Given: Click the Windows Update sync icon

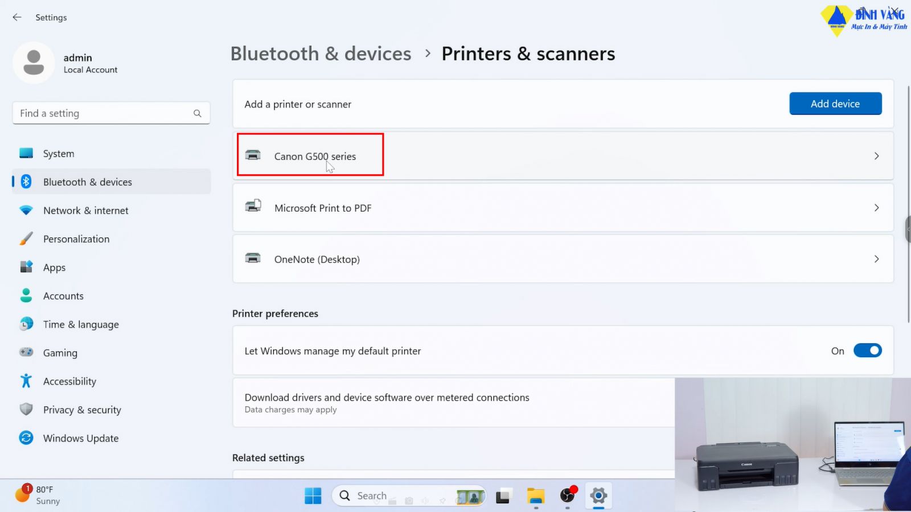Looking at the screenshot, I should coord(26,437).
